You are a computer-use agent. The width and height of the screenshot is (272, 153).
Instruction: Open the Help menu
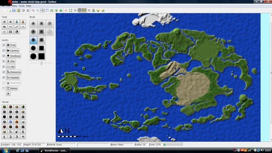tap(28, 6)
